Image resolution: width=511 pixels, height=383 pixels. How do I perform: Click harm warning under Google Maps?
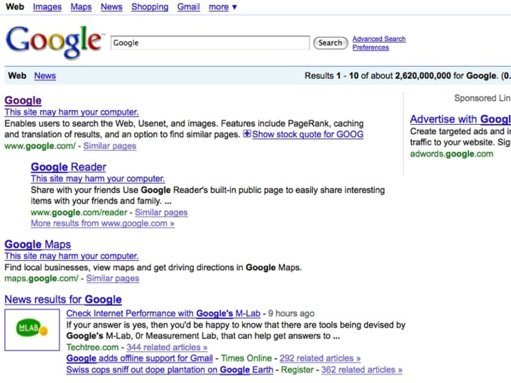(72, 256)
